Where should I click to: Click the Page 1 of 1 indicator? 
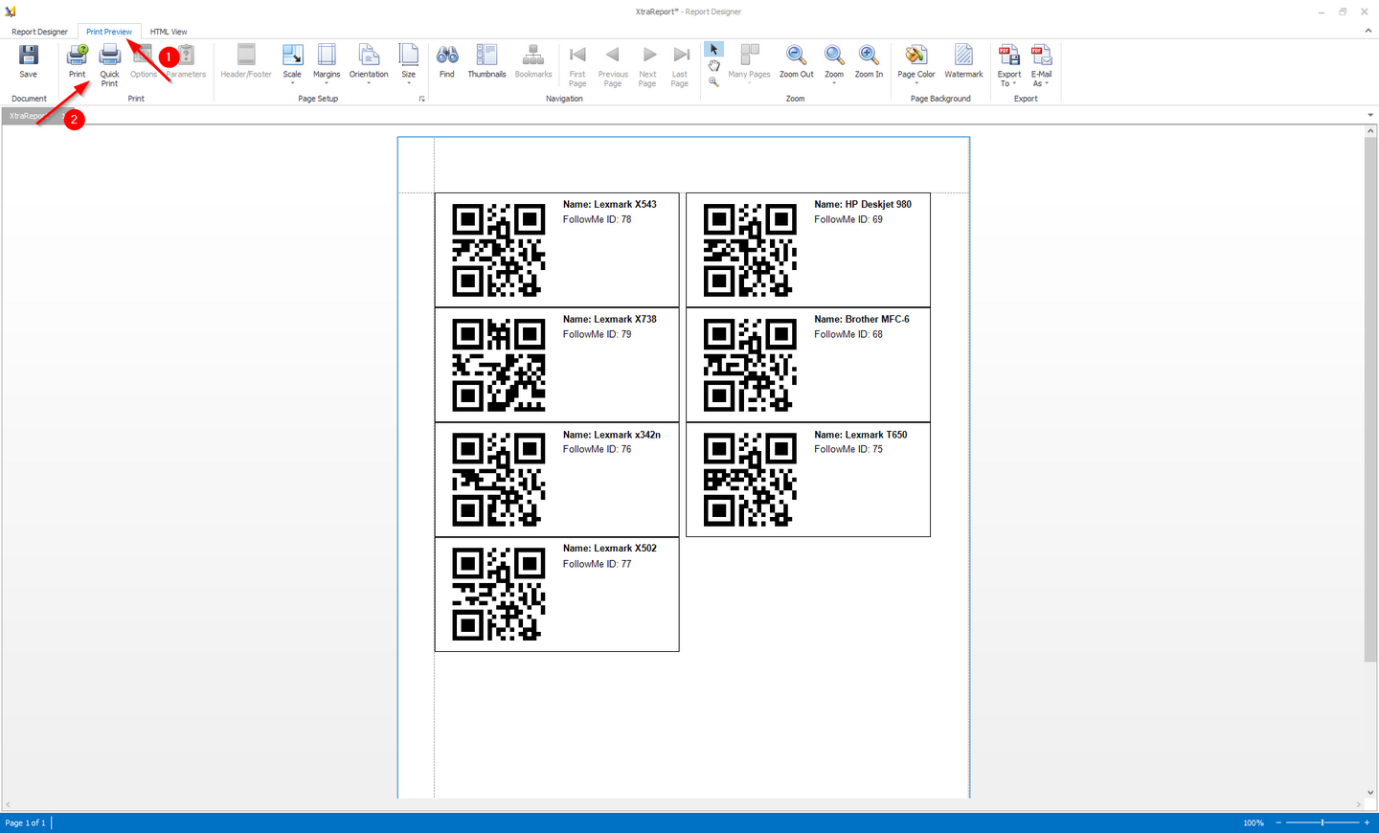point(26,823)
